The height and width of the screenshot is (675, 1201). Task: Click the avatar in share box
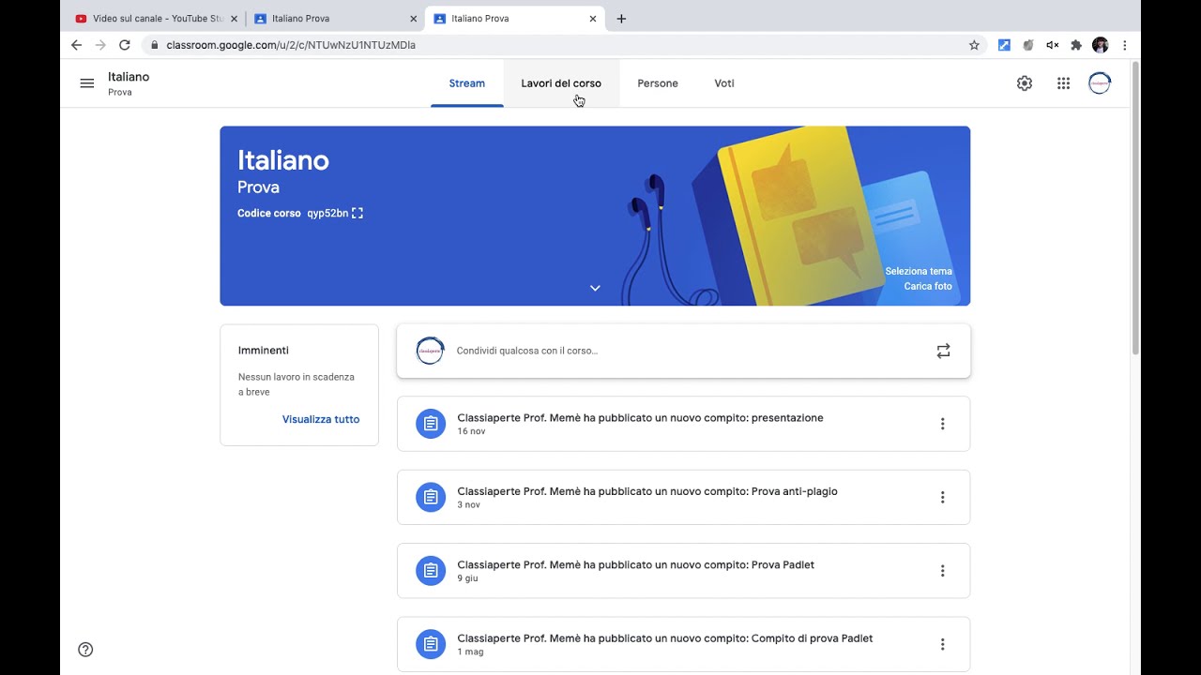point(430,351)
